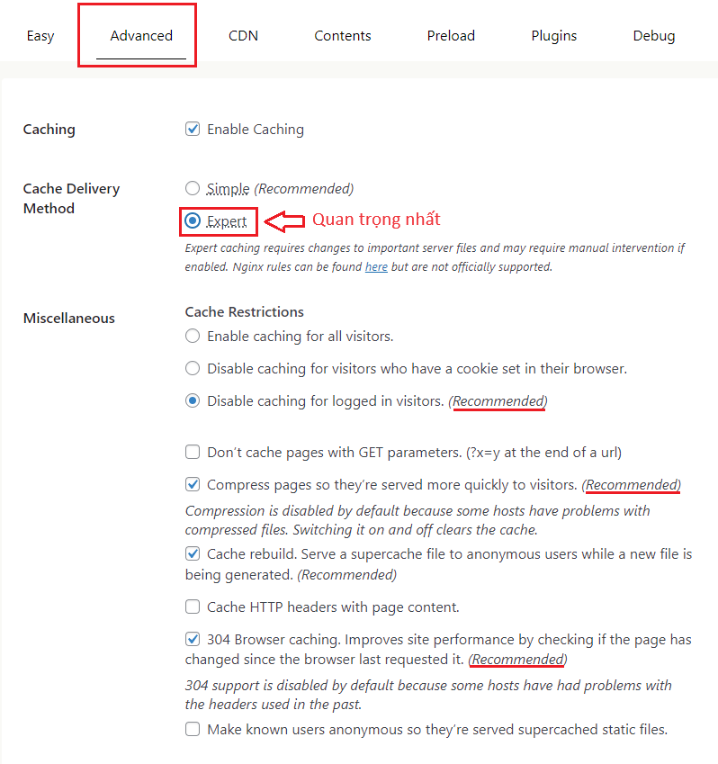This screenshot has height=764, width=718.
Task: Switch to the Preload tab
Action: pyautogui.click(x=451, y=36)
